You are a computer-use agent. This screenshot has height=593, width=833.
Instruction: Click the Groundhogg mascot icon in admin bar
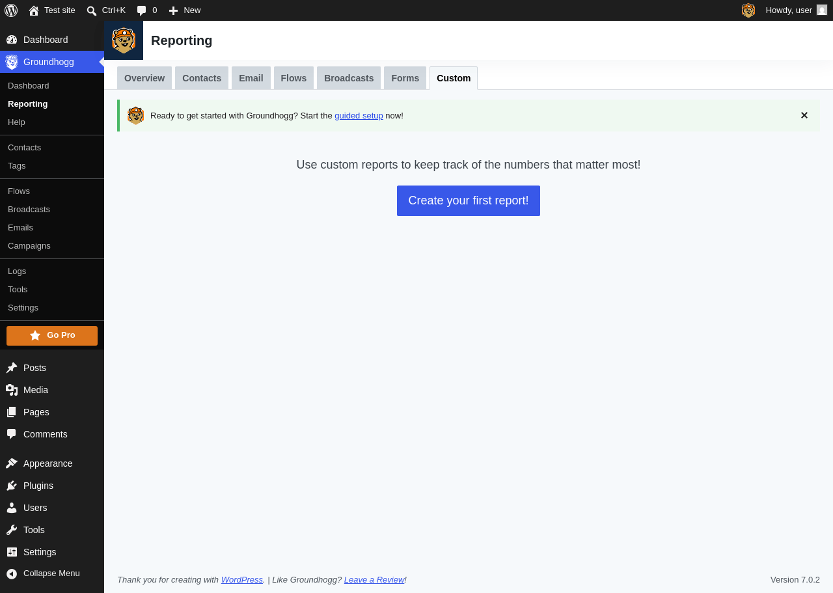[x=748, y=10]
